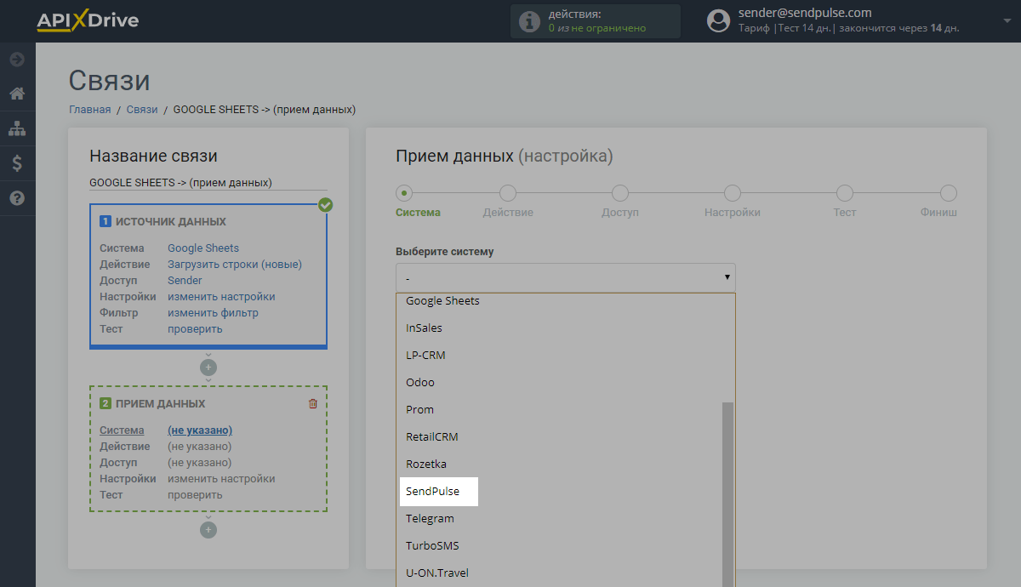This screenshot has width=1021, height=587.
Task: Click the user avatar icon in header
Action: point(719,21)
